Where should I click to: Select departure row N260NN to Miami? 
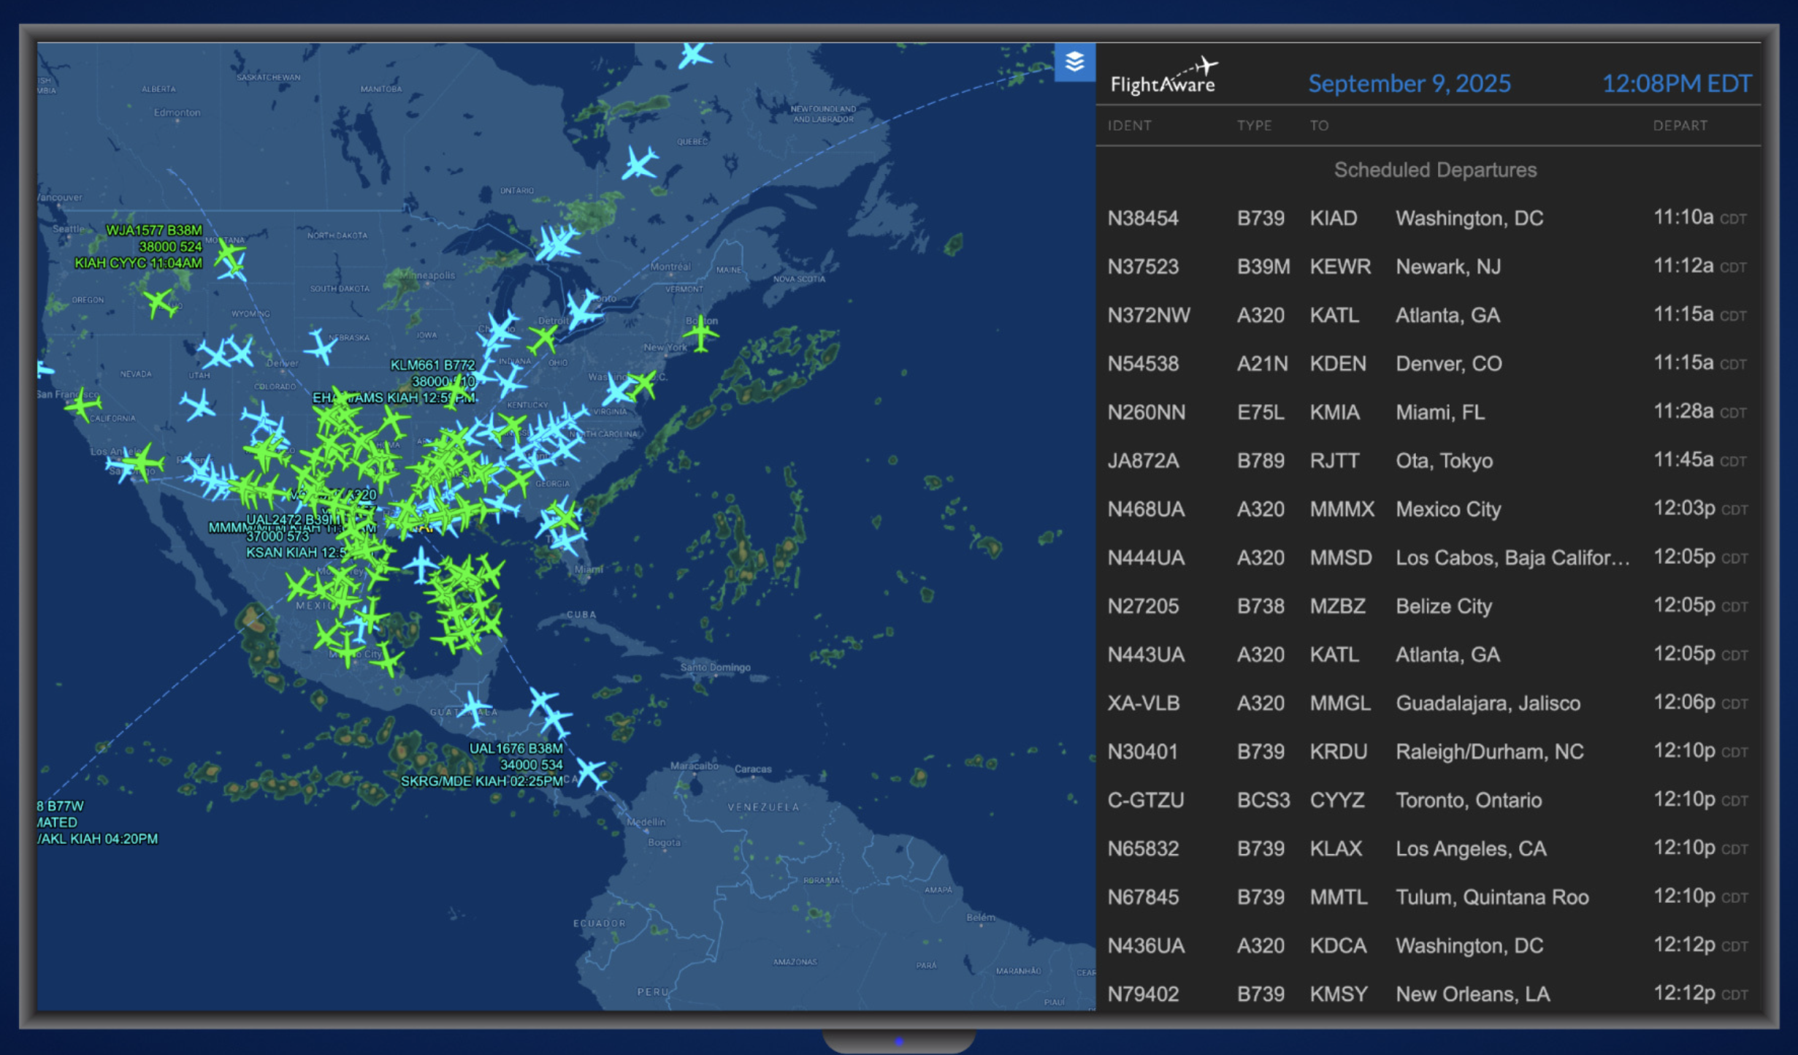pyautogui.click(x=1428, y=412)
